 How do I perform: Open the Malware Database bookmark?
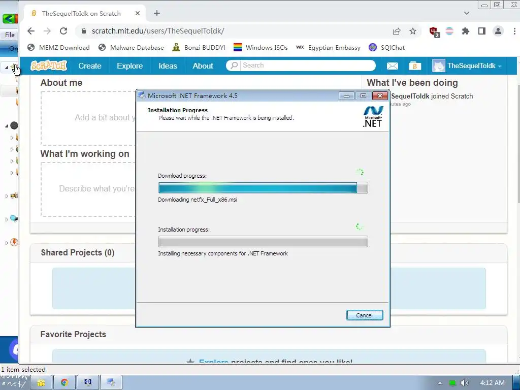[x=132, y=47]
